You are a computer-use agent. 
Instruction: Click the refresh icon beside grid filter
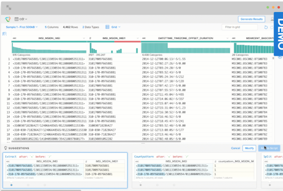coord(266,27)
